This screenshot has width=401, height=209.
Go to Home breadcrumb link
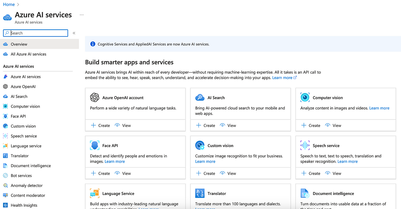[x=9, y=4]
